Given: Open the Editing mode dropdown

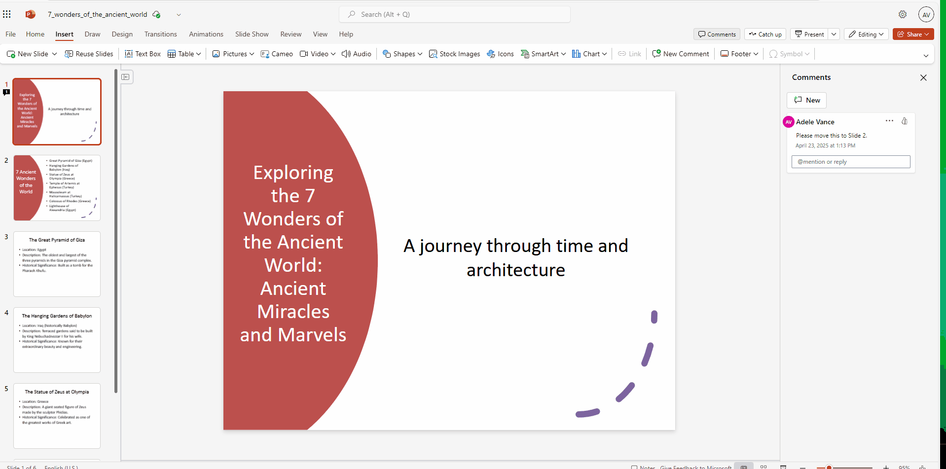Looking at the screenshot, I should pyautogui.click(x=866, y=34).
